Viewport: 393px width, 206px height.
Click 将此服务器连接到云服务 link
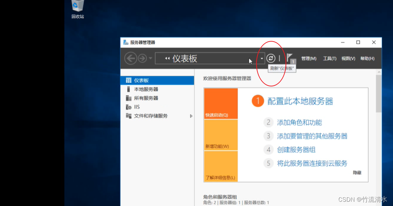pos(312,163)
